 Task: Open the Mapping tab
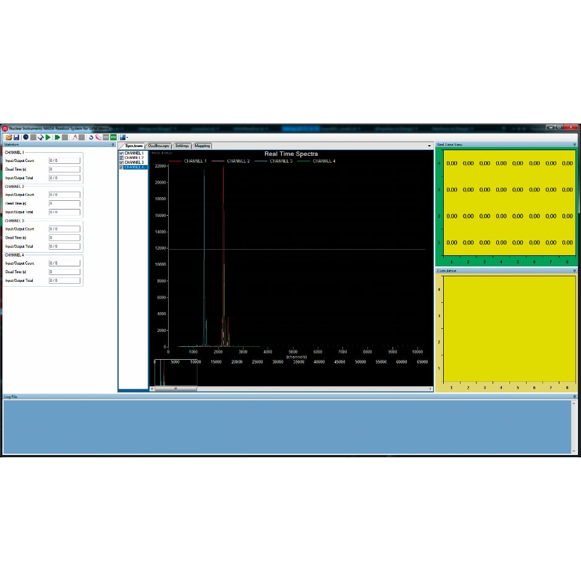[x=202, y=146]
